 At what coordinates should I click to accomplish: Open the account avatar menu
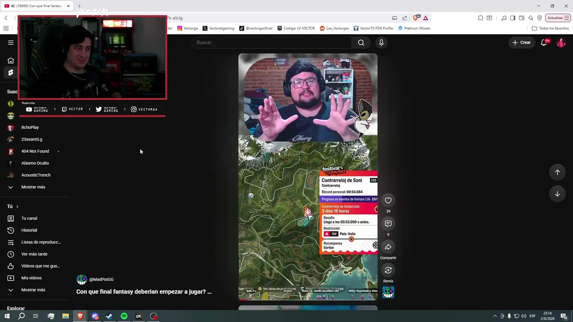click(x=561, y=42)
